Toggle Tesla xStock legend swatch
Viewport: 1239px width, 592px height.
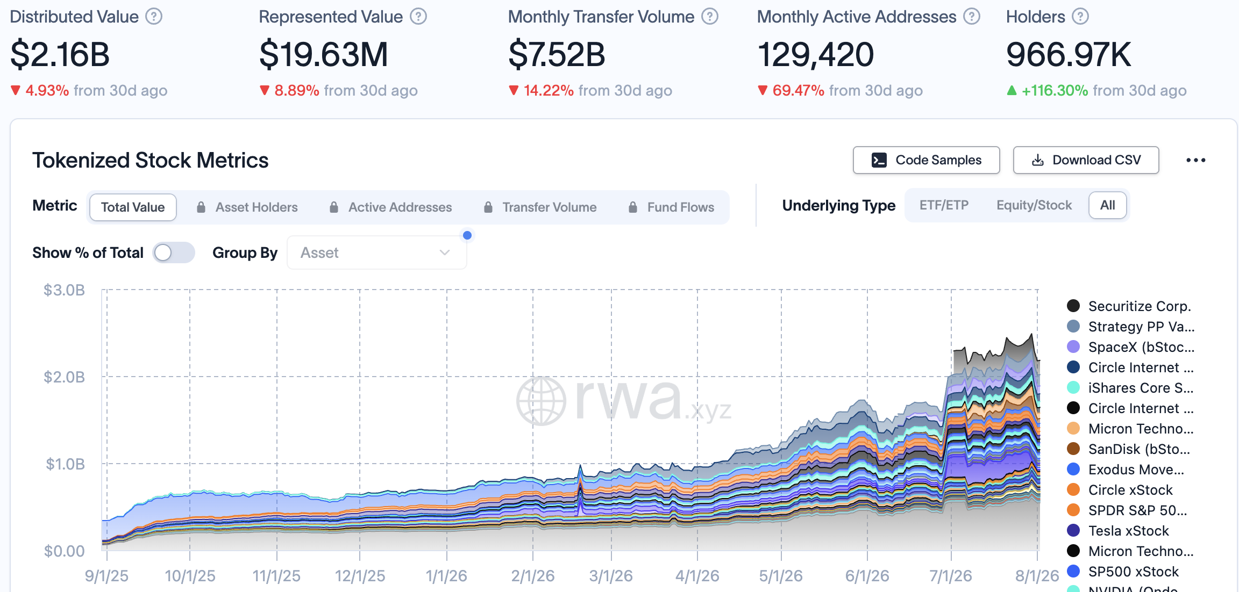click(x=1073, y=530)
